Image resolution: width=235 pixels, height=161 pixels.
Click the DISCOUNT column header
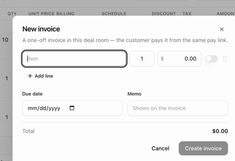pyautogui.click(x=164, y=14)
